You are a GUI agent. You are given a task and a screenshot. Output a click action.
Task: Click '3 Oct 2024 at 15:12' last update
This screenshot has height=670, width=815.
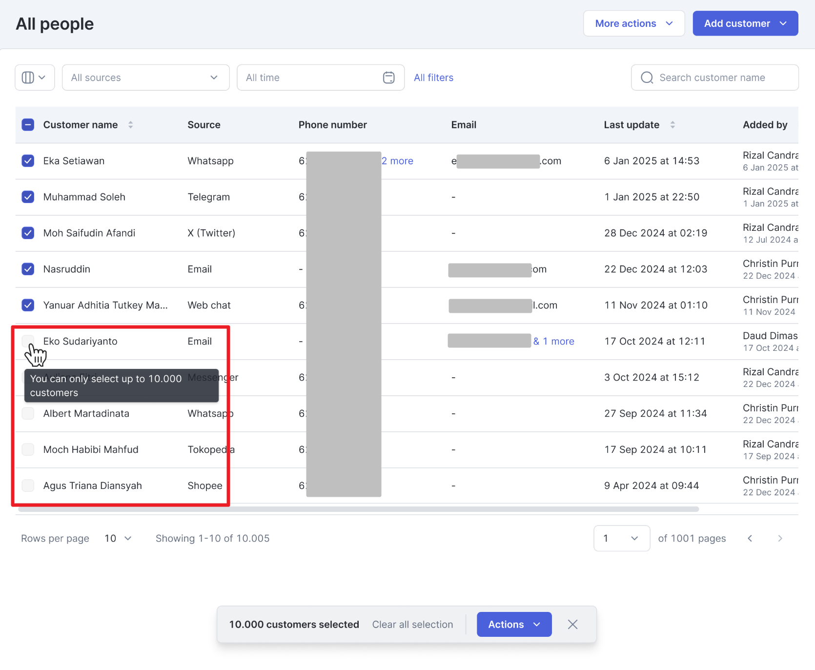[652, 377]
